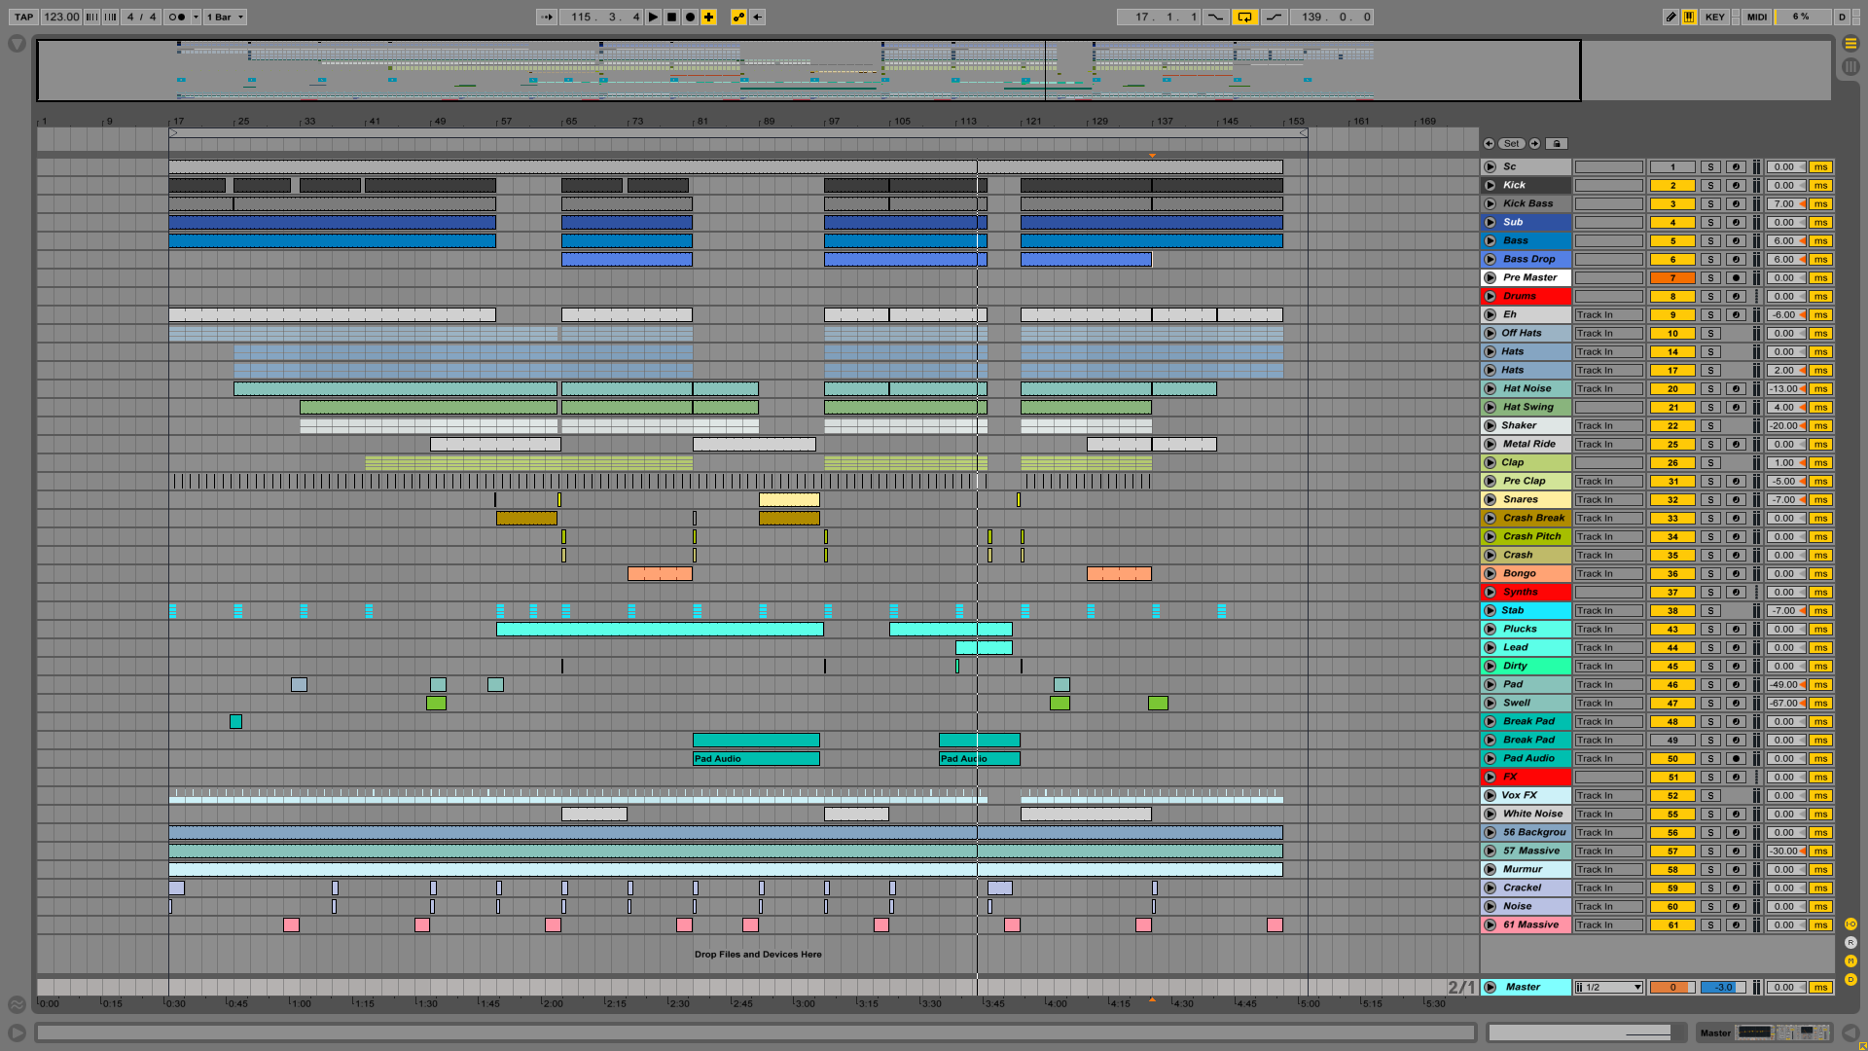
Task: Show Info View with bottom-left triangle button
Action: pos(17,1033)
